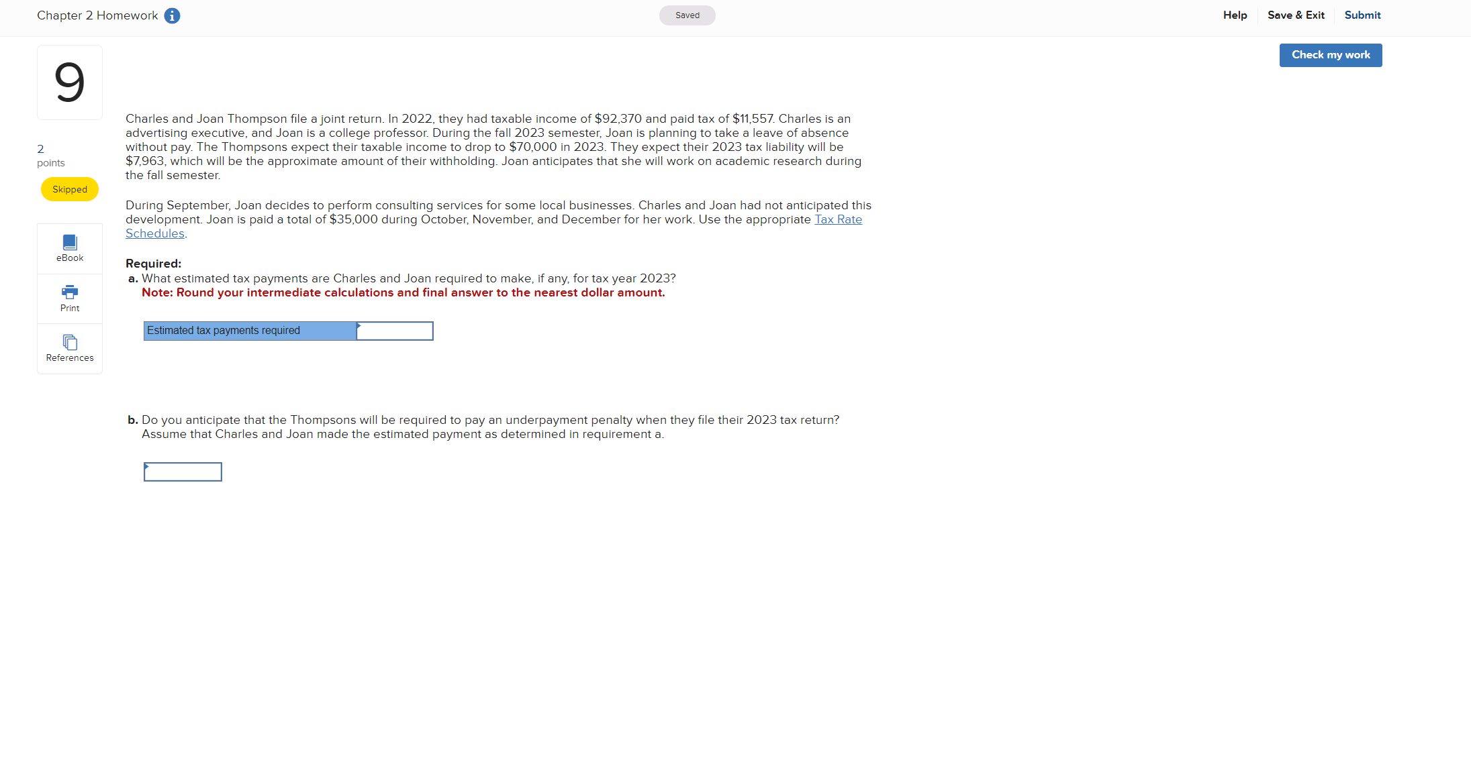The height and width of the screenshot is (770, 1471).
Task: Click Save & Exit
Action: [1296, 15]
